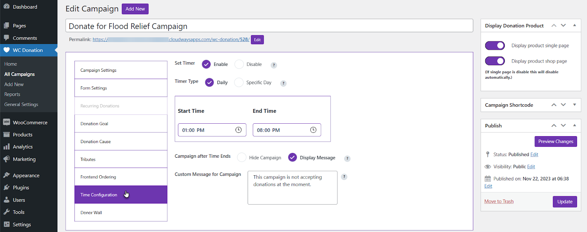Expand the Campaign Shortcode panel
Image resolution: width=587 pixels, height=232 pixels.
575,105
